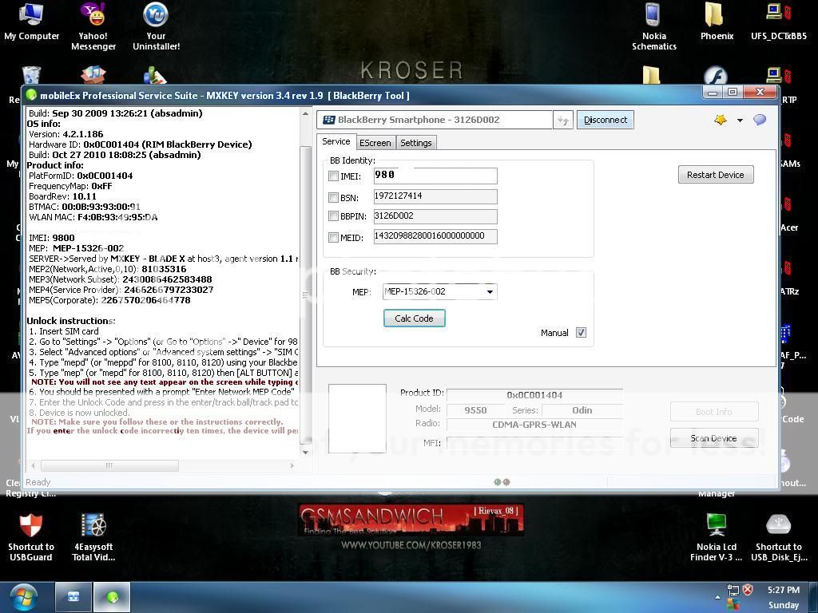818x613 pixels.
Task: Switch to the Settings tab
Action: tap(415, 143)
